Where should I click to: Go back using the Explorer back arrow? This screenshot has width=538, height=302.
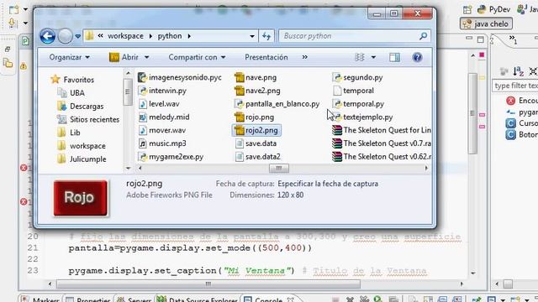[47, 36]
